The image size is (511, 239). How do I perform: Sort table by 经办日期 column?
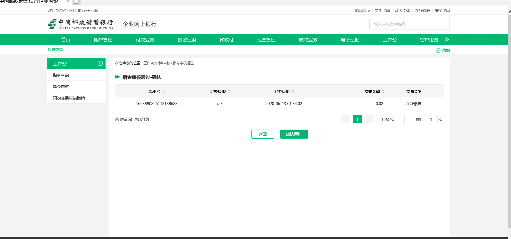[x=293, y=91]
